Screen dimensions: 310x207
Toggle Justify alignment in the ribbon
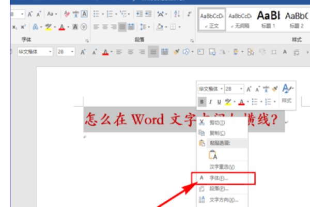click(x=122, y=27)
